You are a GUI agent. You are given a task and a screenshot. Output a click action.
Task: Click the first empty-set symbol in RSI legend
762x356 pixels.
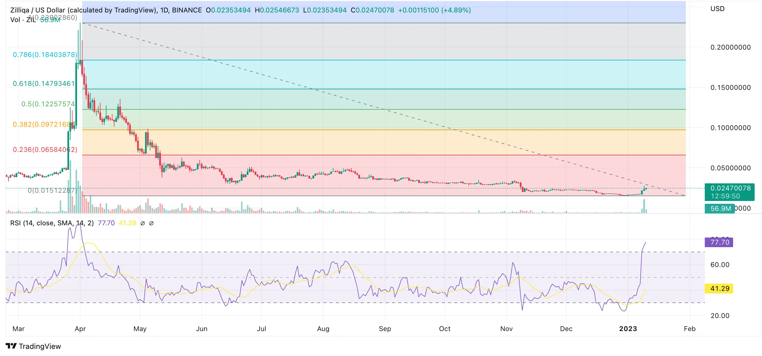pos(142,223)
